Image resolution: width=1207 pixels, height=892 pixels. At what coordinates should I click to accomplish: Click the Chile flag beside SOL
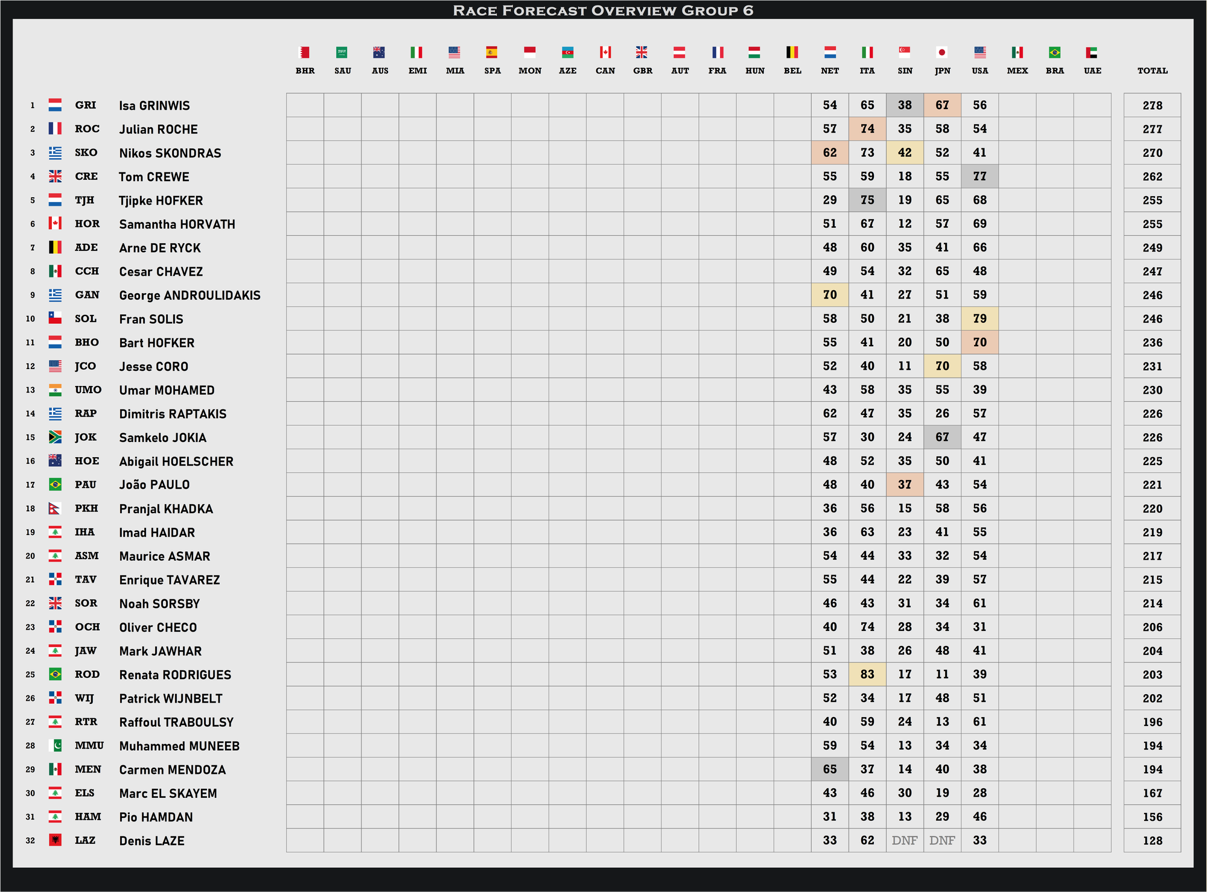(x=55, y=318)
